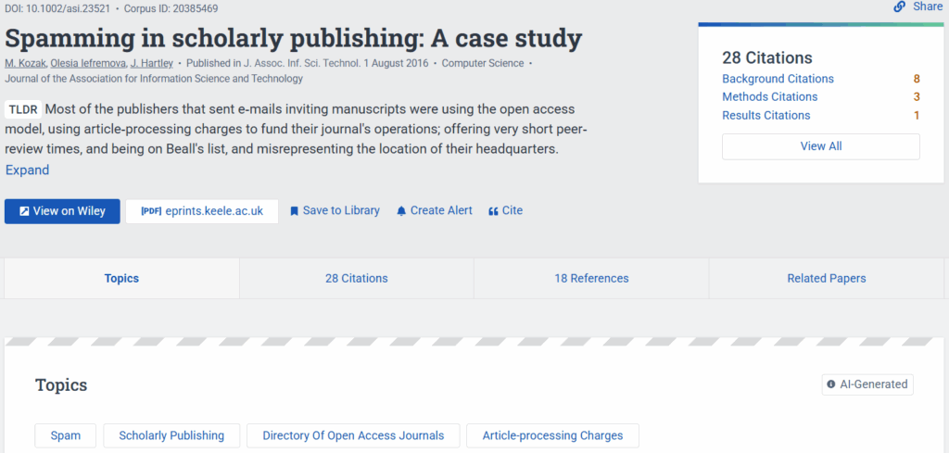Viewport: 949px width, 453px height.
Task: Expand the TLDR summary text
Action: (x=28, y=170)
